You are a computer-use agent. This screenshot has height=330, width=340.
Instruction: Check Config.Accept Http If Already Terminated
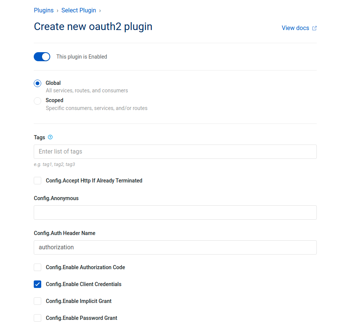point(37,181)
